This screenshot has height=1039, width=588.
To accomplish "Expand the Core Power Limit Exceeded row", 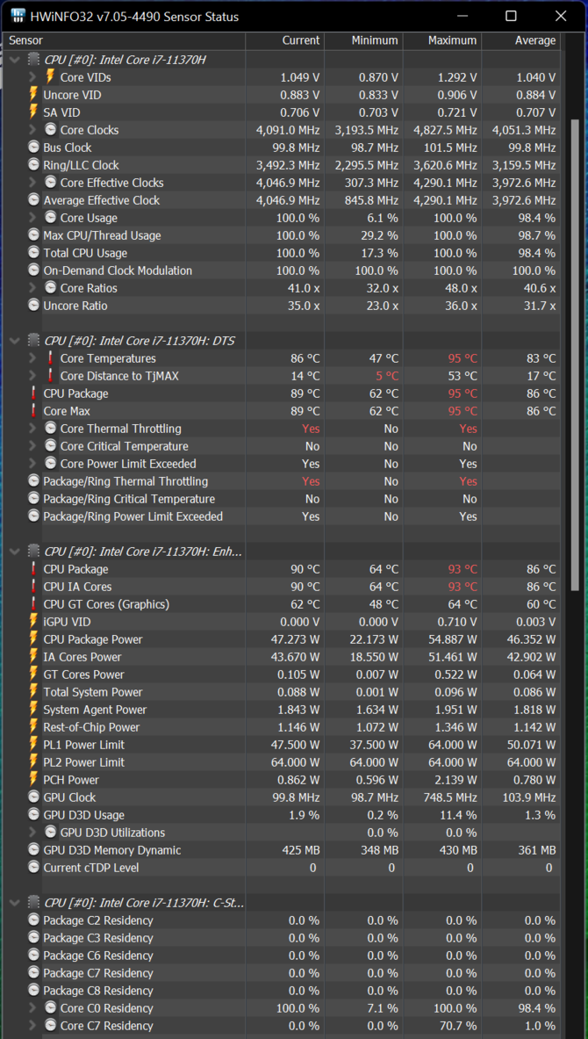I will point(32,463).
